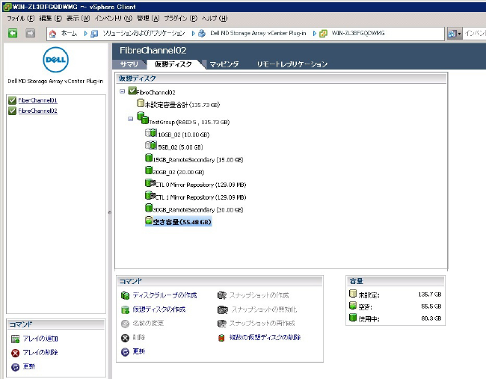
Task: Click the FibreChannel02 green check status icon in sidebar
Action: 12,111
